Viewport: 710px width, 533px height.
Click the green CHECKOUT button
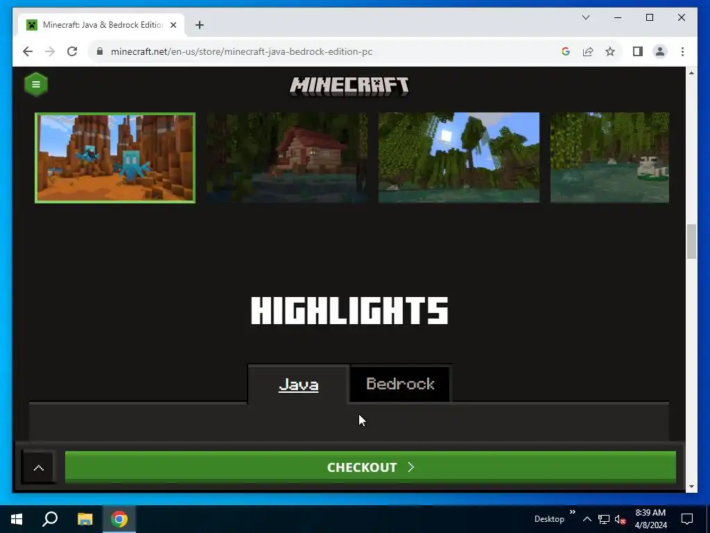click(x=370, y=467)
